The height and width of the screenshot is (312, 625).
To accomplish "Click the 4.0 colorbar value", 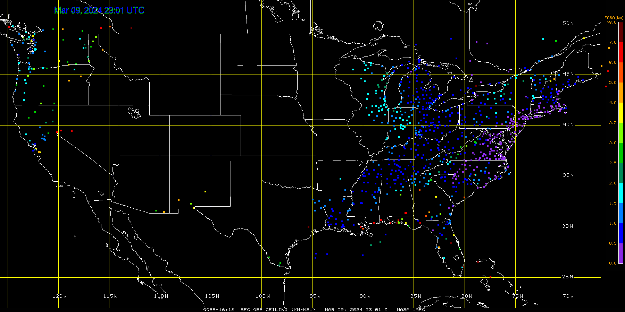I will pos(613,103).
